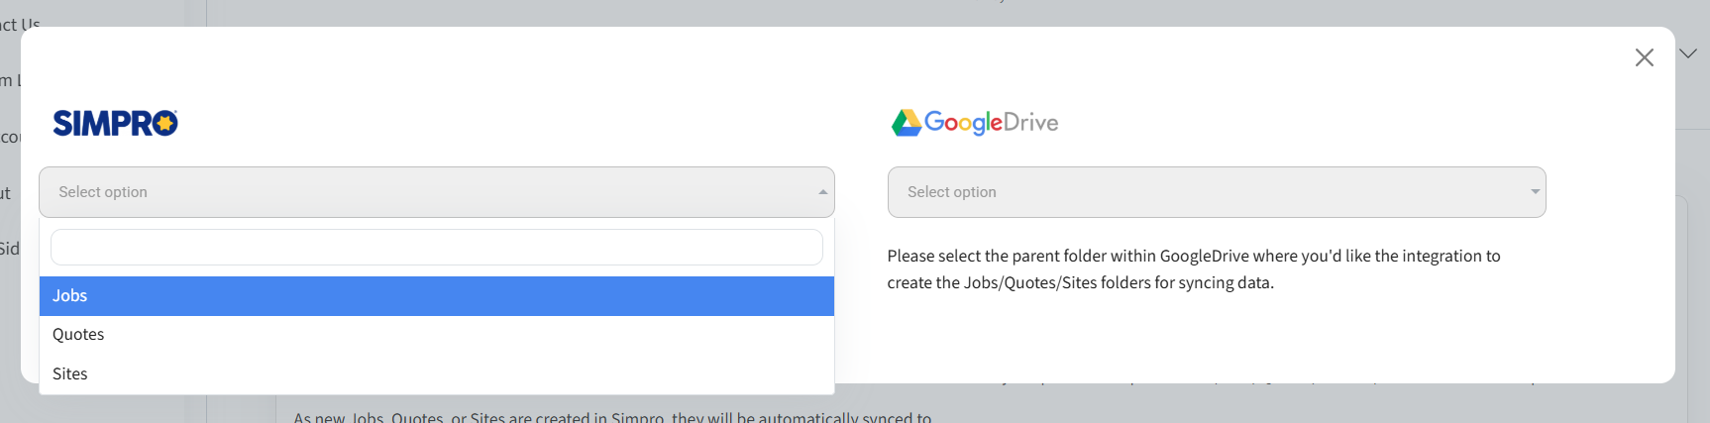Click the cut-off sidebar item starting with "Sid"
Screen dimensions: 1710x423
point(9,249)
